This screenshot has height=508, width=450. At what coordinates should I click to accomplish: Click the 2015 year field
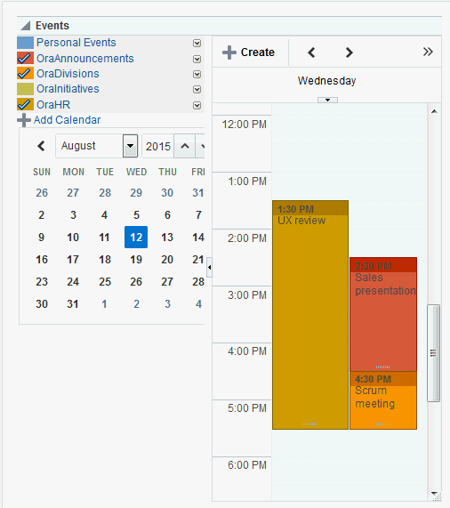point(158,146)
